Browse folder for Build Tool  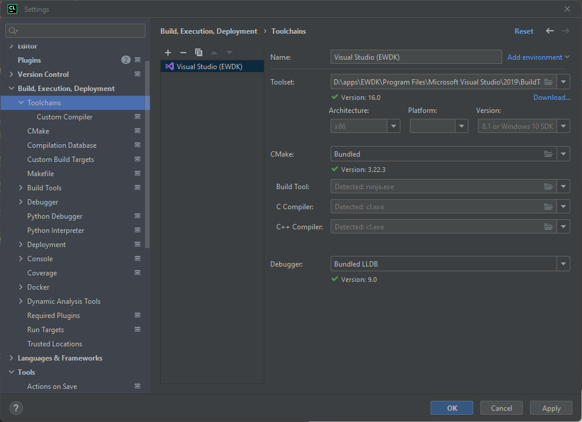(x=548, y=187)
